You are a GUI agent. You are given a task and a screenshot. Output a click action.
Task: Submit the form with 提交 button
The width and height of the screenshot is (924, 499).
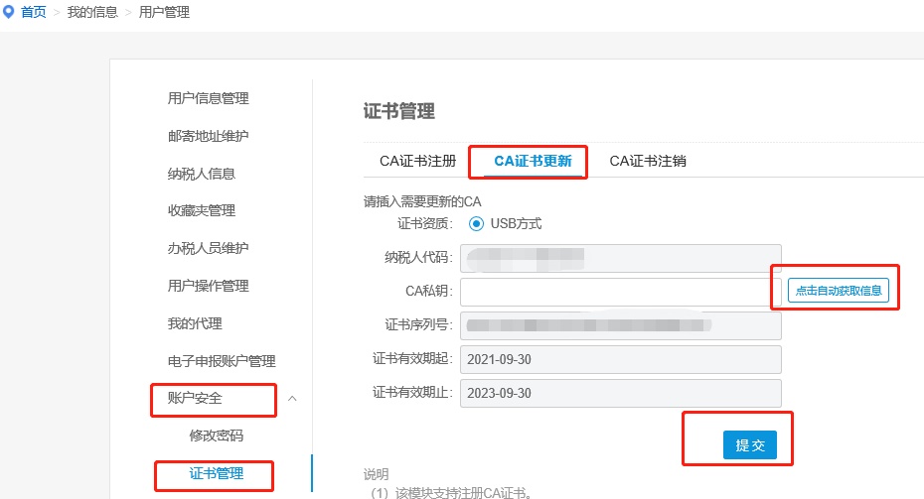(749, 444)
